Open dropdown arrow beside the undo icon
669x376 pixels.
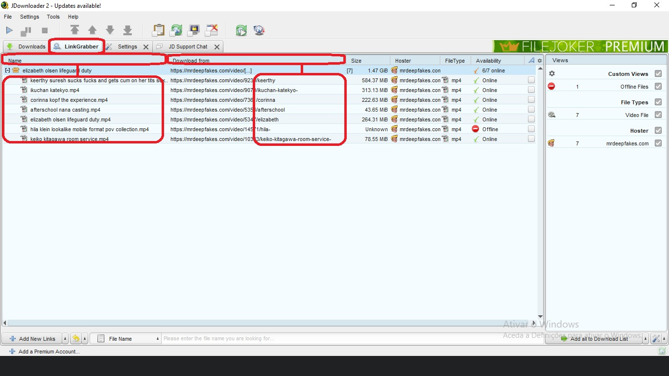(85, 339)
